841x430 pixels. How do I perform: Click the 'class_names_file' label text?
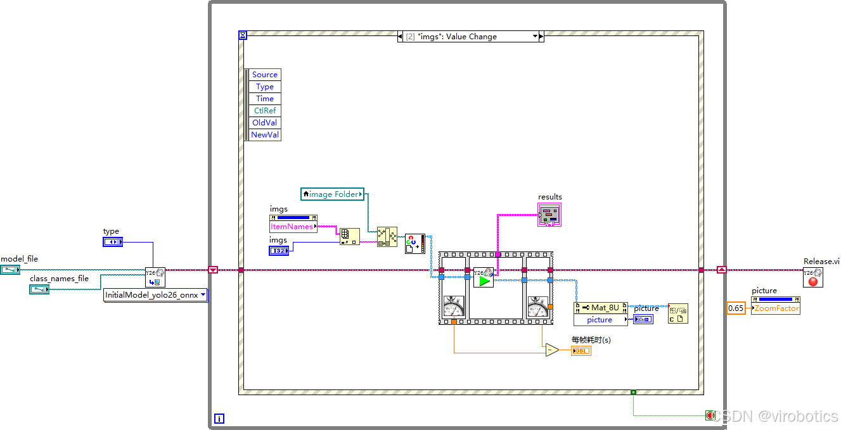(x=60, y=279)
